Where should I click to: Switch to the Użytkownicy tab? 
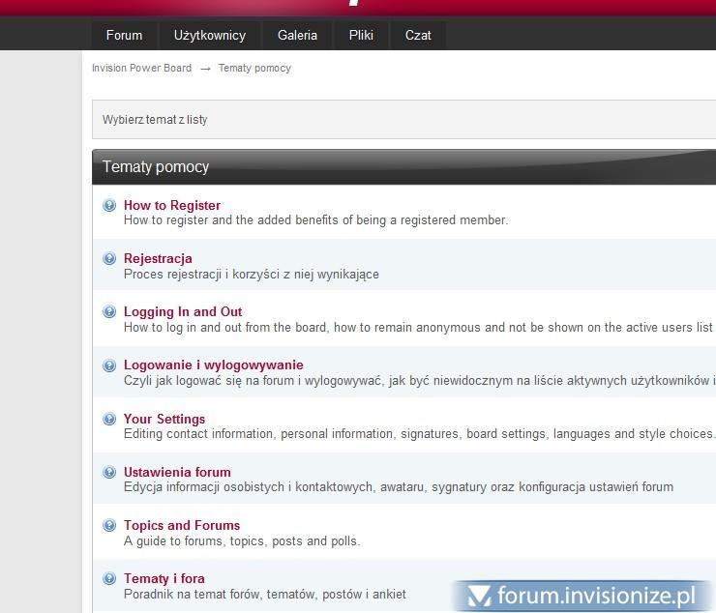click(x=210, y=35)
